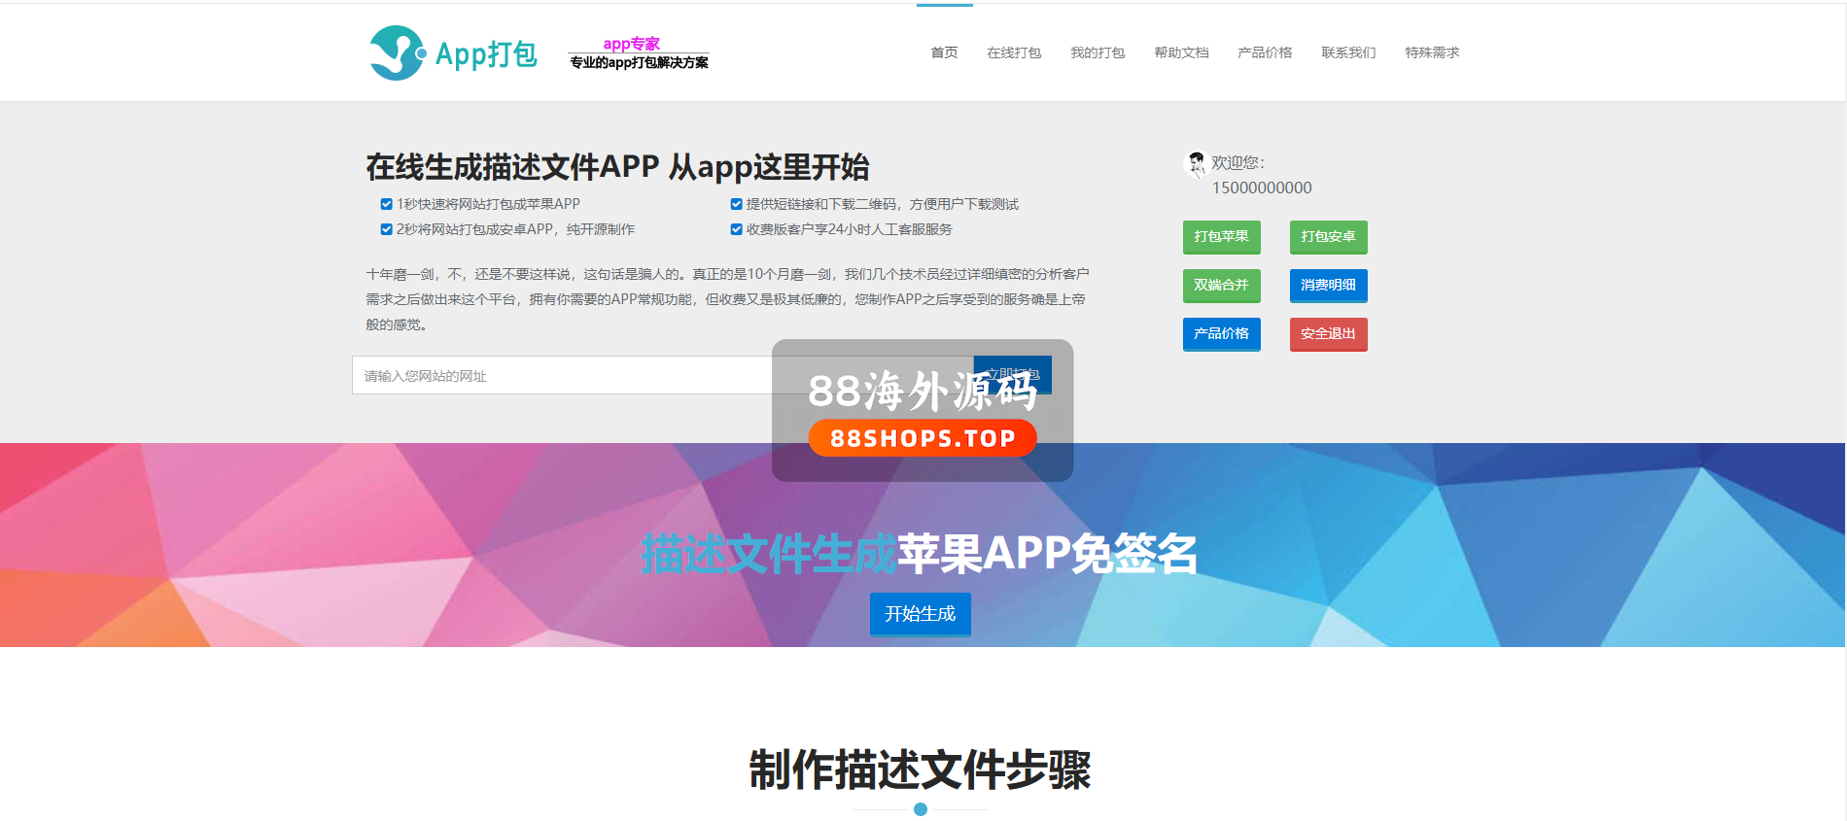Screen dimensions: 1847x821
Task: Uncheck 提供短链接和下载二维码 checkbox
Action: (736, 204)
